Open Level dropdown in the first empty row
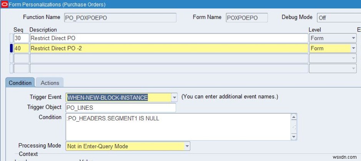 click(x=354, y=59)
